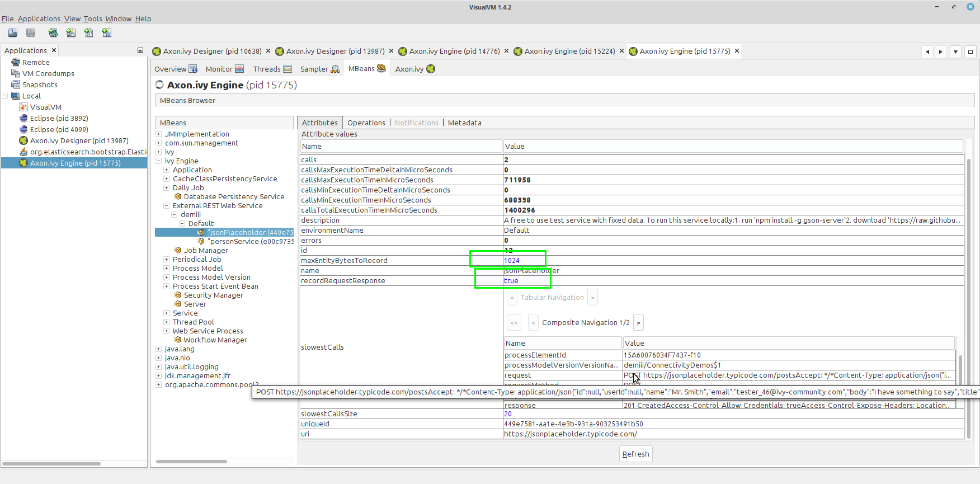The width and height of the screenshot is (980, 484).
Task: Collapse the demiii node
Action: tap(175, 214)
